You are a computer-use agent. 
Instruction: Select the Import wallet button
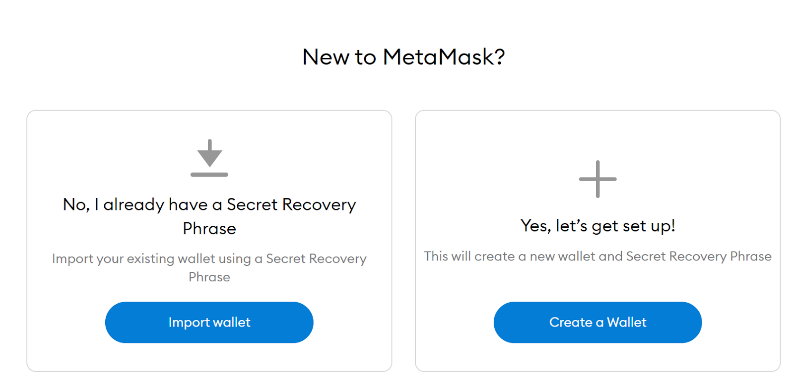(209, 323)
